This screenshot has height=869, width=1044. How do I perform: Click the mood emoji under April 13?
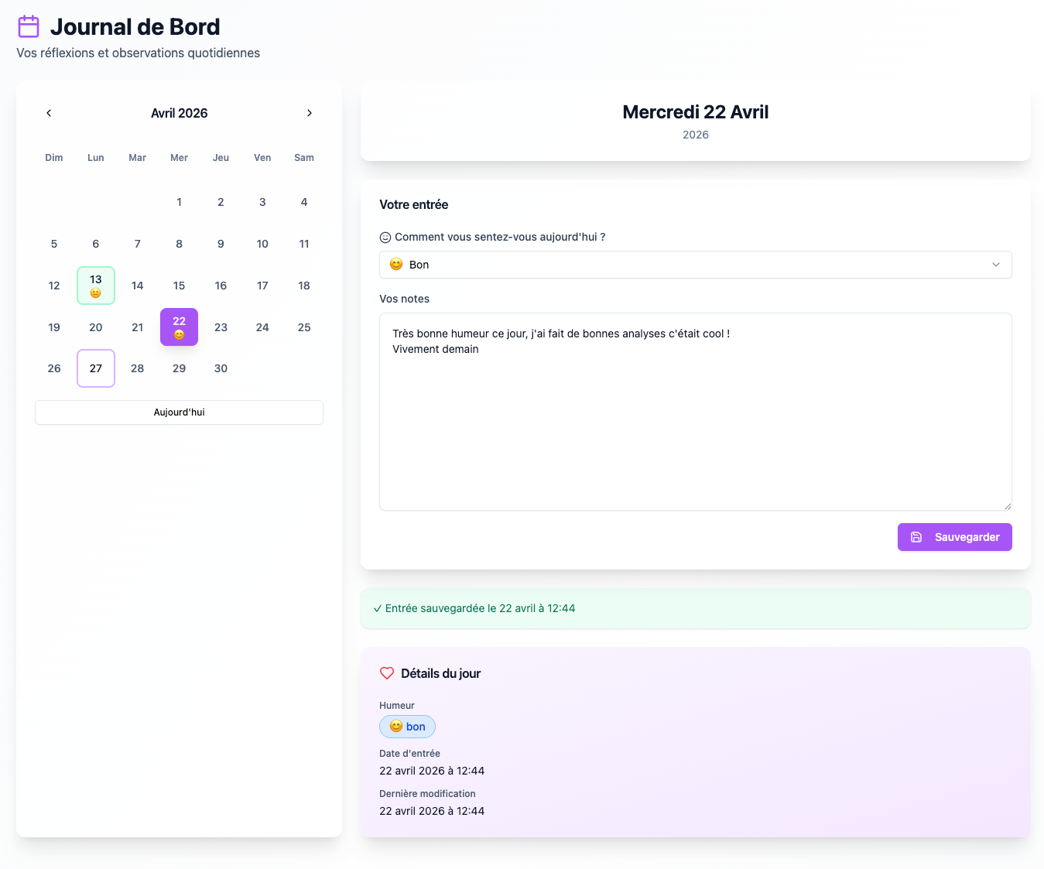pos(96,293)
